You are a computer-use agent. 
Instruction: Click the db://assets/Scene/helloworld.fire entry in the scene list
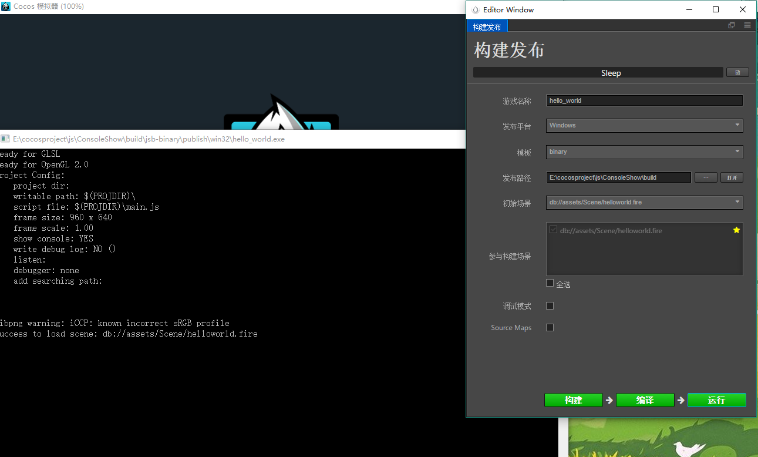[611, 231]
